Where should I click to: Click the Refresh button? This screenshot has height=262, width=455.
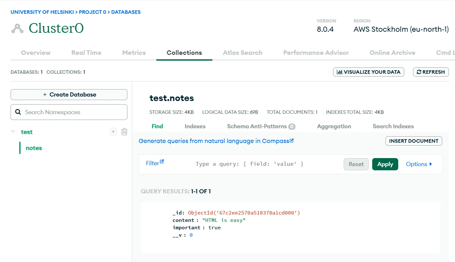(x=431, y=72)
